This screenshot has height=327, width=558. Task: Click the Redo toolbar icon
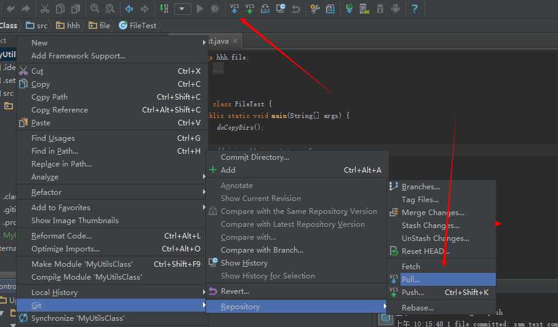pos(25,9)
